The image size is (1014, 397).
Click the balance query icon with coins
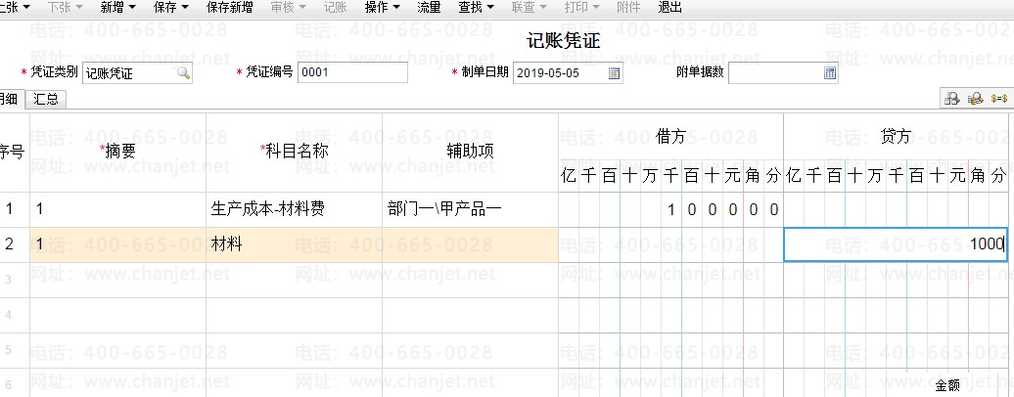pyautogui.click(x=975, y=99)
